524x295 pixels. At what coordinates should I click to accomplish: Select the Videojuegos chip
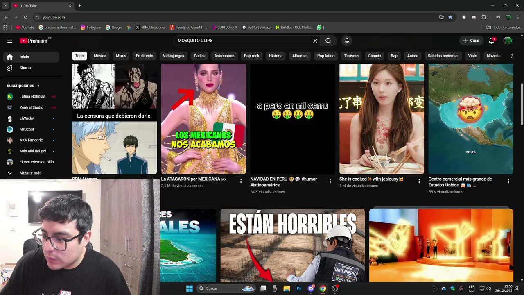point(174,56)
